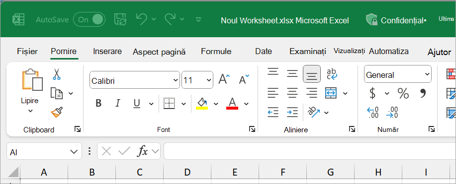Open the Examinați tab

pos(308,52)
